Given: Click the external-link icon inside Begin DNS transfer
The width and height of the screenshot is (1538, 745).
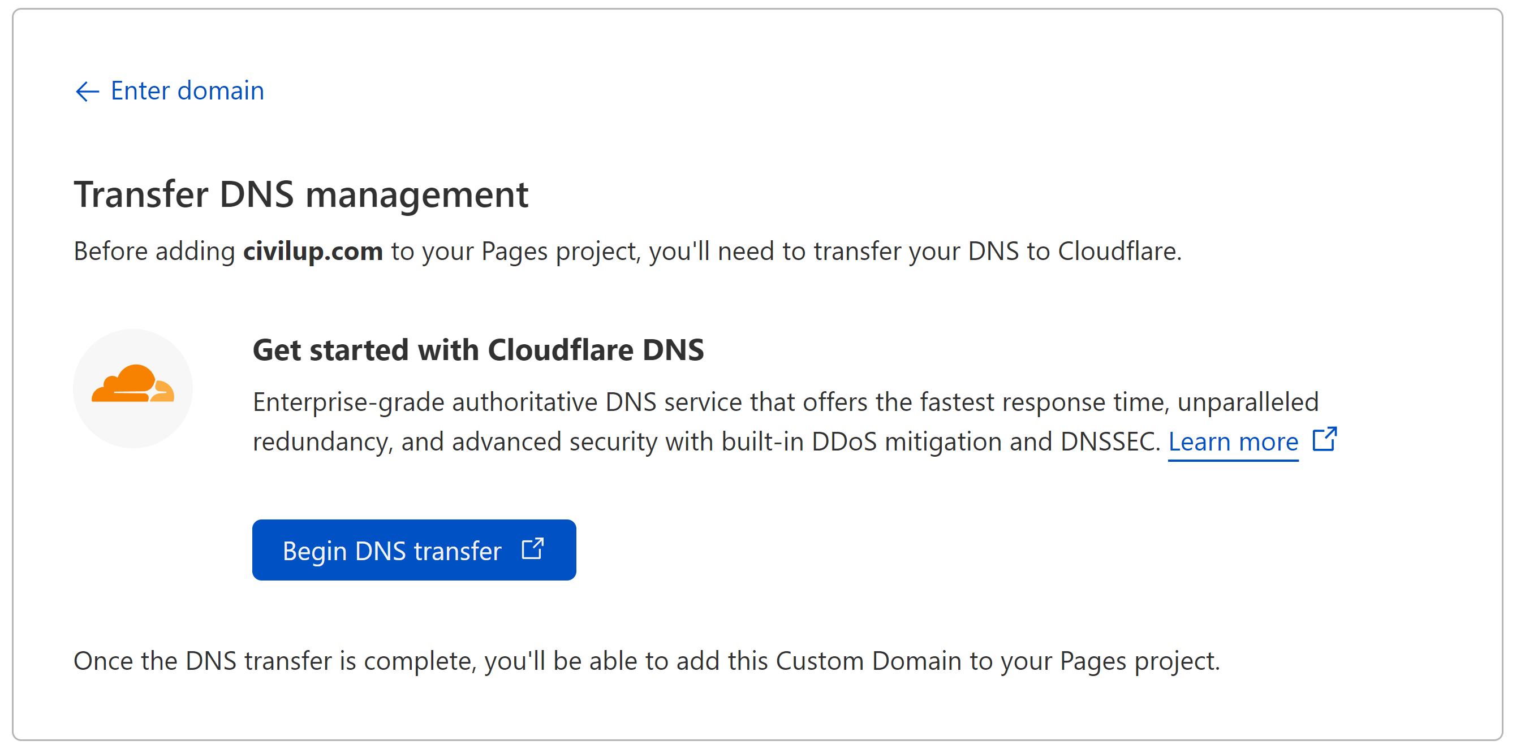Looking at the screenshot, I should (532, 549).
